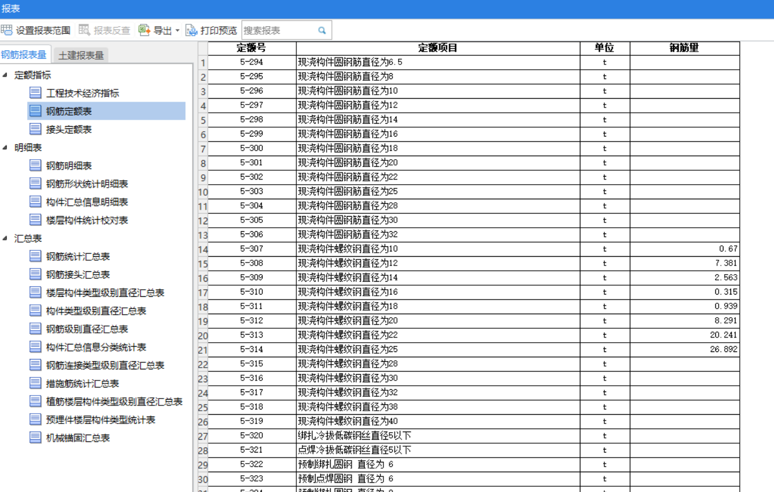
Task: Click the icon beside 楼层构件统计校对表
Action: coord(35,220)
